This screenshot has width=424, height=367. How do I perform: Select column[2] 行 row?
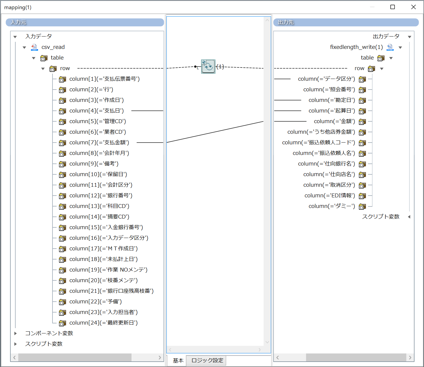(x=91, y=90)
